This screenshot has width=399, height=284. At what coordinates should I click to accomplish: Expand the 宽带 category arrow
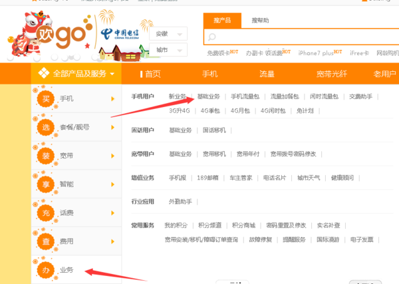pos(113,156)
